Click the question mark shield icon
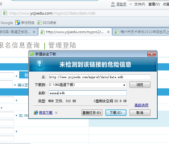Viewport: 169px width, 144px height. (x=40, y=64)
